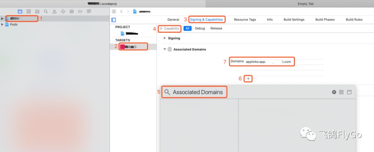Select the All configuration filter
374x152 pixels.
point(187,28)
